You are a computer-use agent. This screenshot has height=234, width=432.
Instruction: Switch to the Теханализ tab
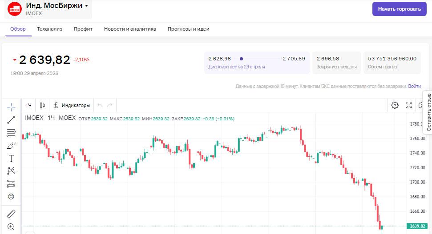(50, 29)
